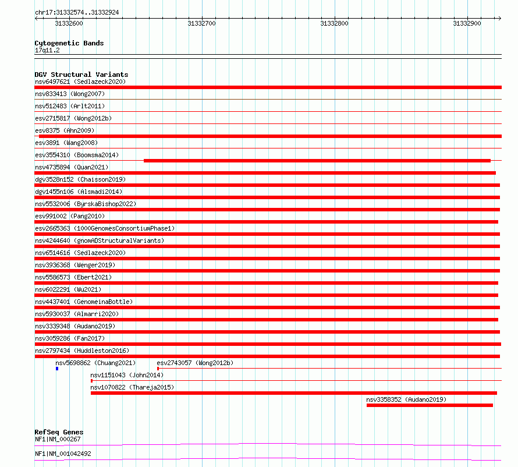Click the nsv3358352 (Audano2019) label
518x467 pixels.
[406, 399]
